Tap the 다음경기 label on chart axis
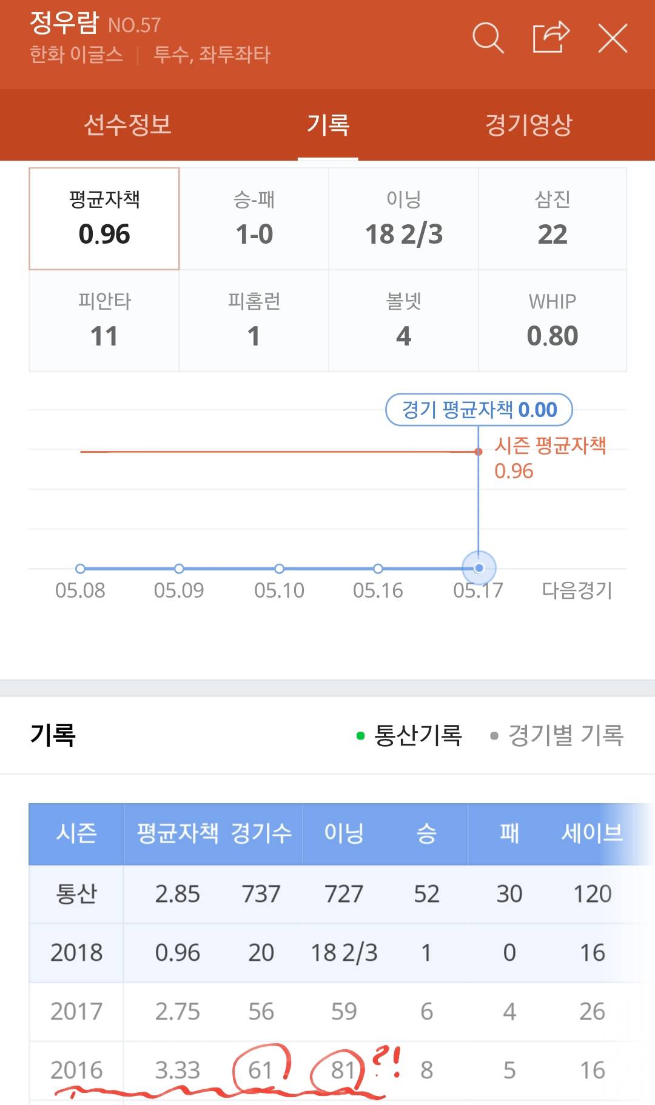The height and width of the screenshot is (1105, 655). (577, 590)
